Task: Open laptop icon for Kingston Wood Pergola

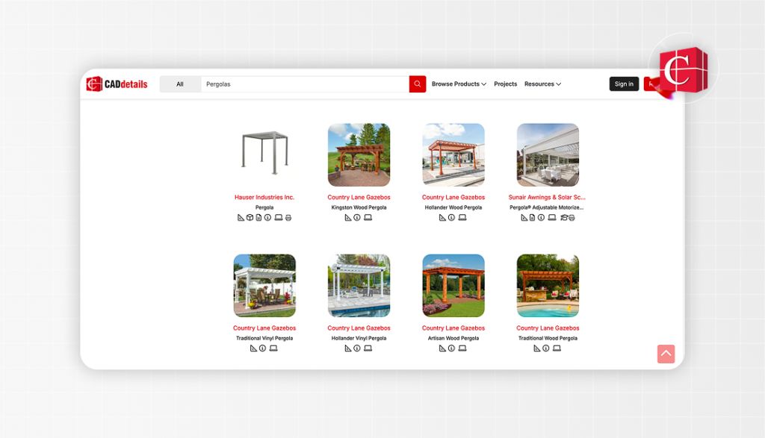Action: [x=368, y=218]
